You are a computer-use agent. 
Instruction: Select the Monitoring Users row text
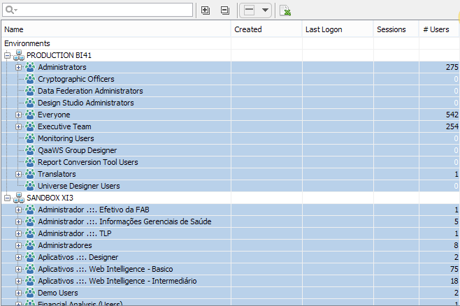coord(66,138)
